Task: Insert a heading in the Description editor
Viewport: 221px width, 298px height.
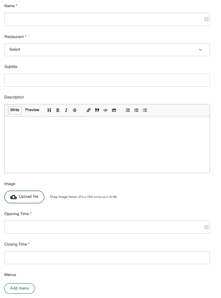Action: coord(49,110)
